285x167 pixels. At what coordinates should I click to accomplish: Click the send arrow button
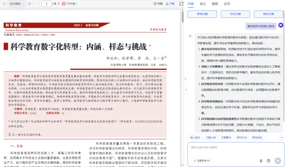(x=278, y=161)
